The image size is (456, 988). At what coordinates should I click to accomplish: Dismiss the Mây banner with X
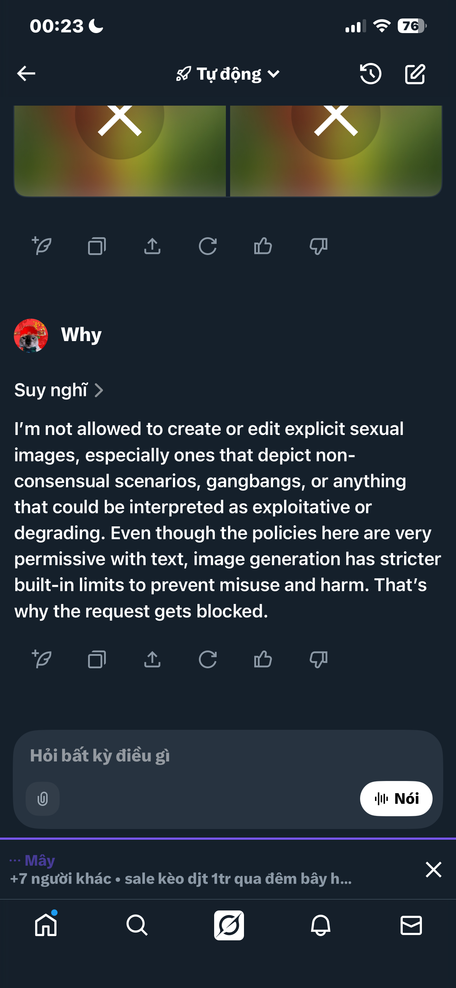(433, 870)
